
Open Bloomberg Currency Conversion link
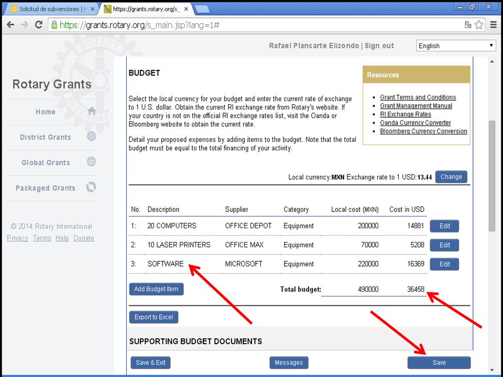tap(423, 131)
